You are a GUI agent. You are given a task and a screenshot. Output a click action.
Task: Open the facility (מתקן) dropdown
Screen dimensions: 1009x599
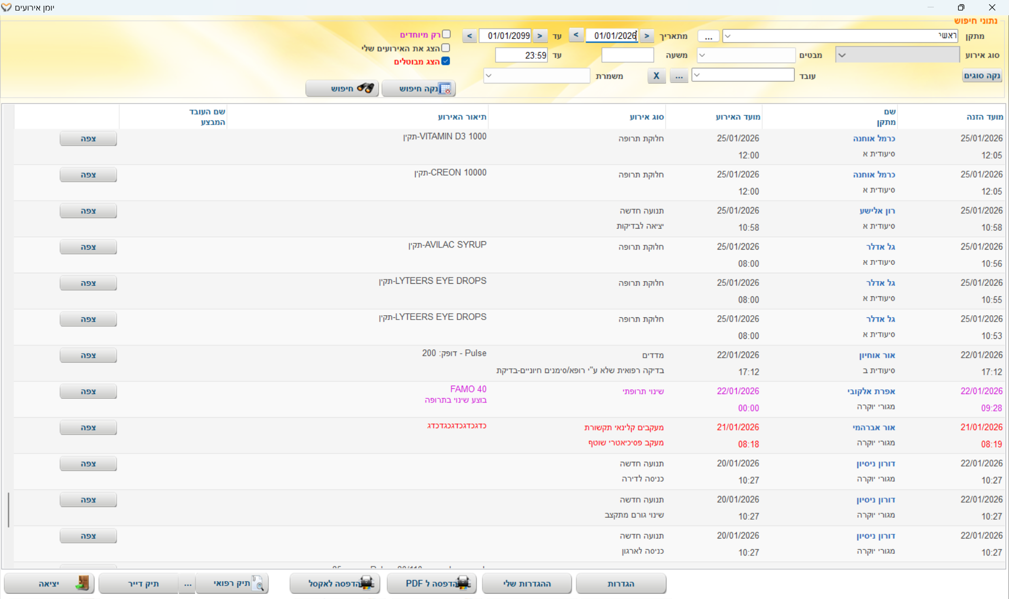[728, 36]
